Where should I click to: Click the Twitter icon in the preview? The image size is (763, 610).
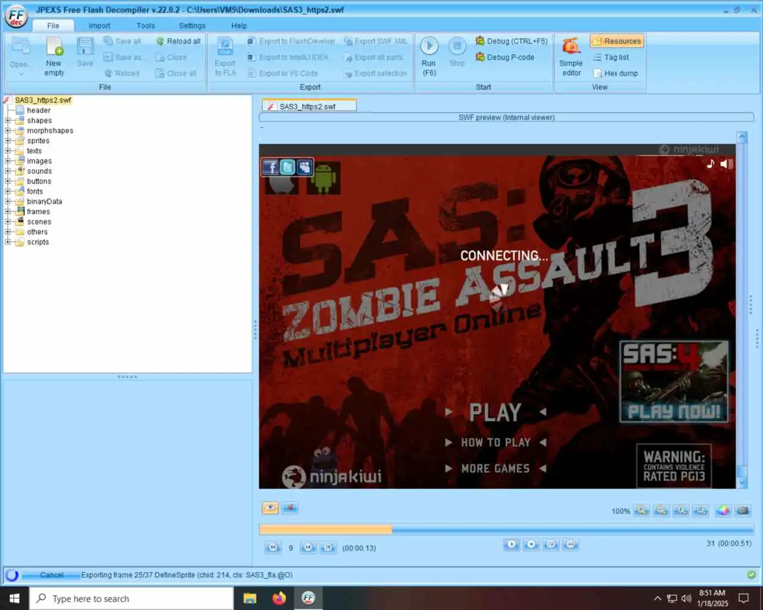tap(287, 167)
